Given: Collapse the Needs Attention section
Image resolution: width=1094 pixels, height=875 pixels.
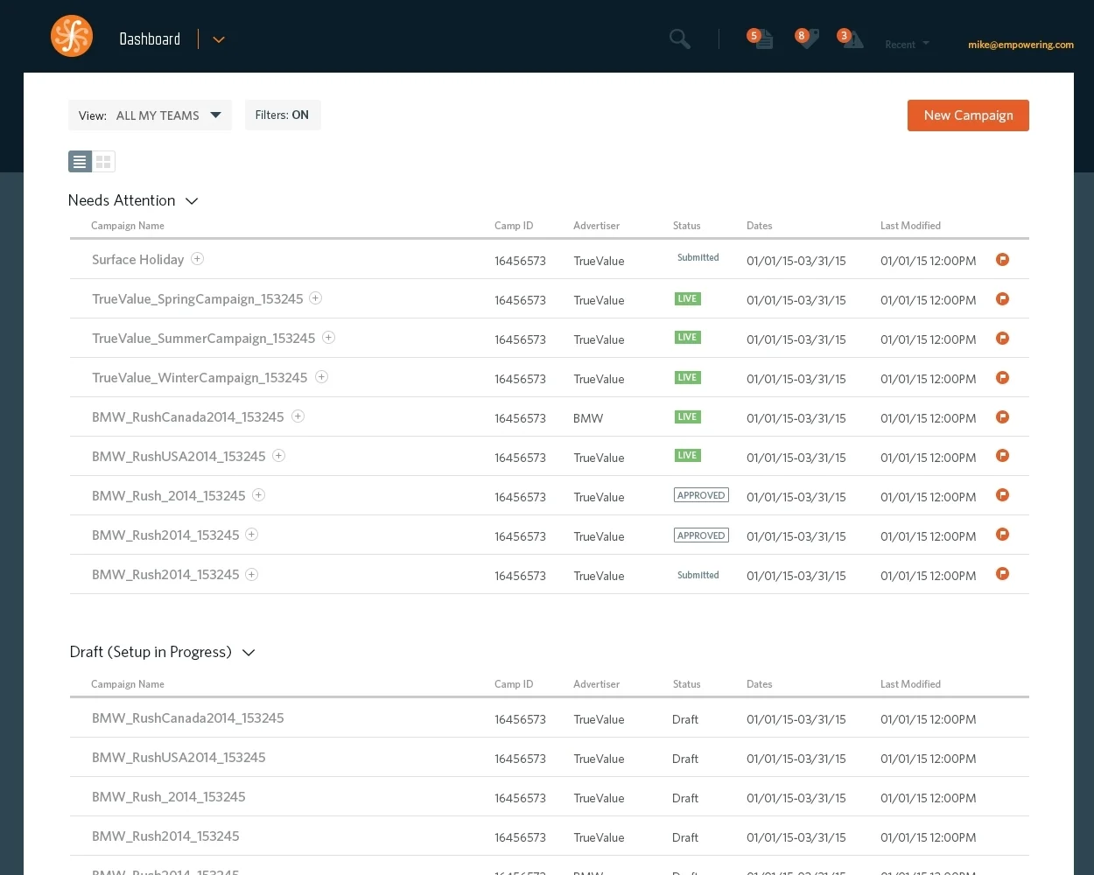Looking at the screenshot, I should (192, 201).
